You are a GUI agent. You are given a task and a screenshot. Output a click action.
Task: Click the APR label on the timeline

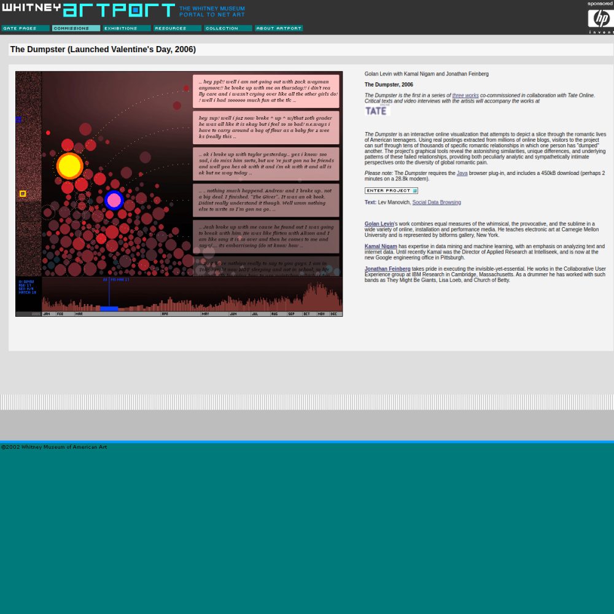165,314
